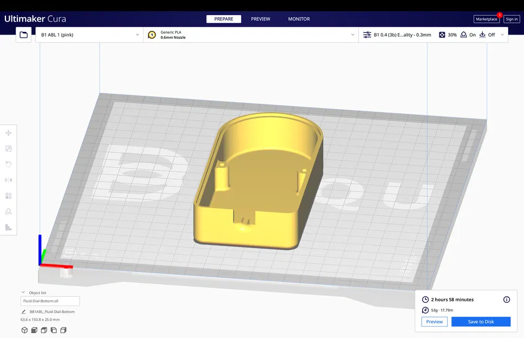Select the Support Blocker tool
The width and height of the screenshot is (524, 338).
pos(9,211)
